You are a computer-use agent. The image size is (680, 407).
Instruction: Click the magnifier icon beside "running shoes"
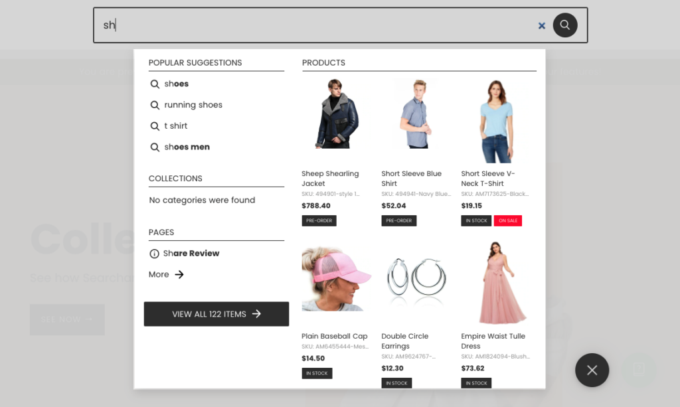(155, 105)
